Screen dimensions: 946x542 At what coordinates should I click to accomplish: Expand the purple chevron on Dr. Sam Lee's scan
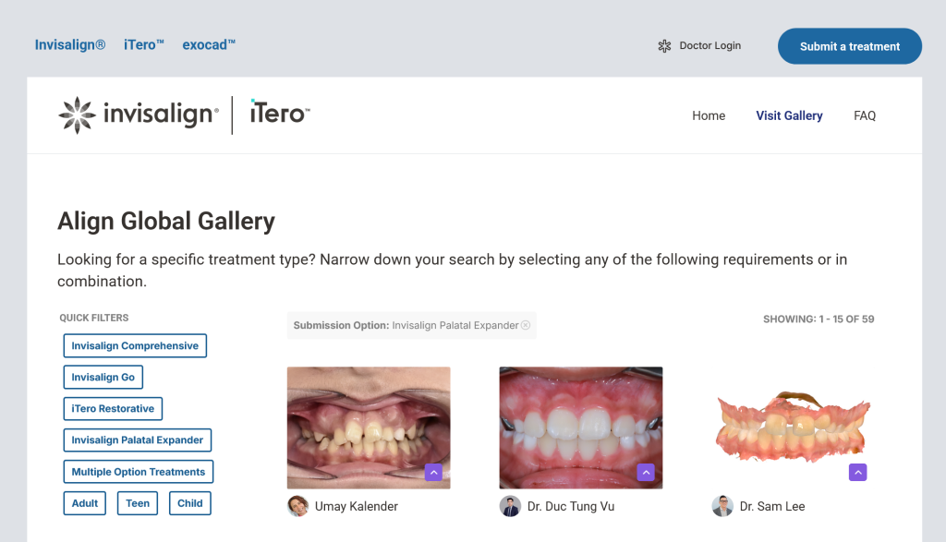[858, 473]
